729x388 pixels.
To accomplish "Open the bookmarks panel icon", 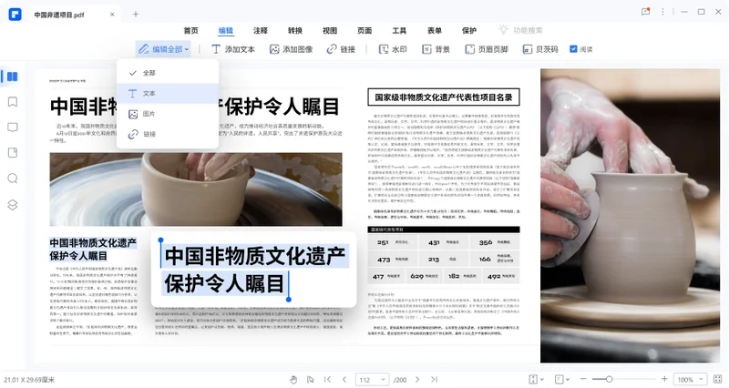I will point(13,102).
